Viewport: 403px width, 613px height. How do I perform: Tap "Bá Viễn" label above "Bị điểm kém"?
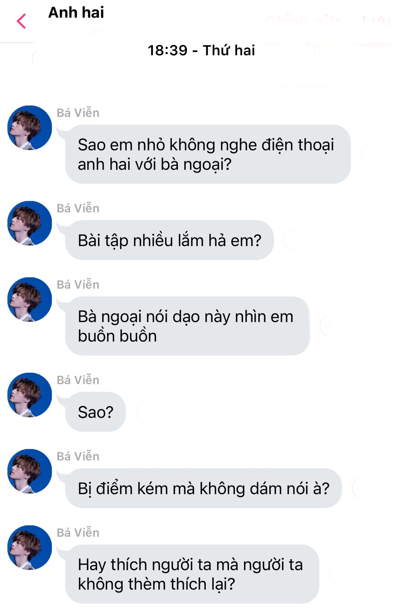[78, 457]
